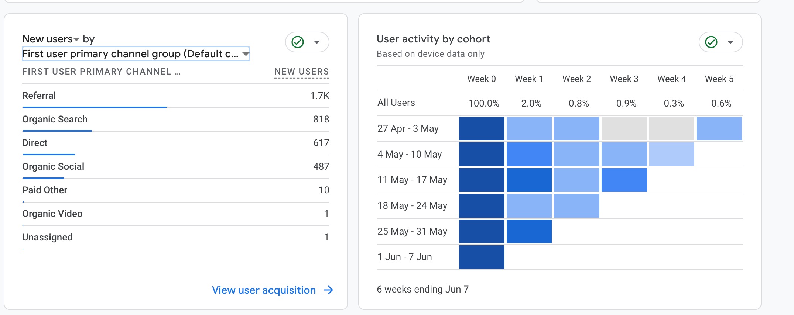Open status dropdown arrow in cohort card

tap(730, 42)
